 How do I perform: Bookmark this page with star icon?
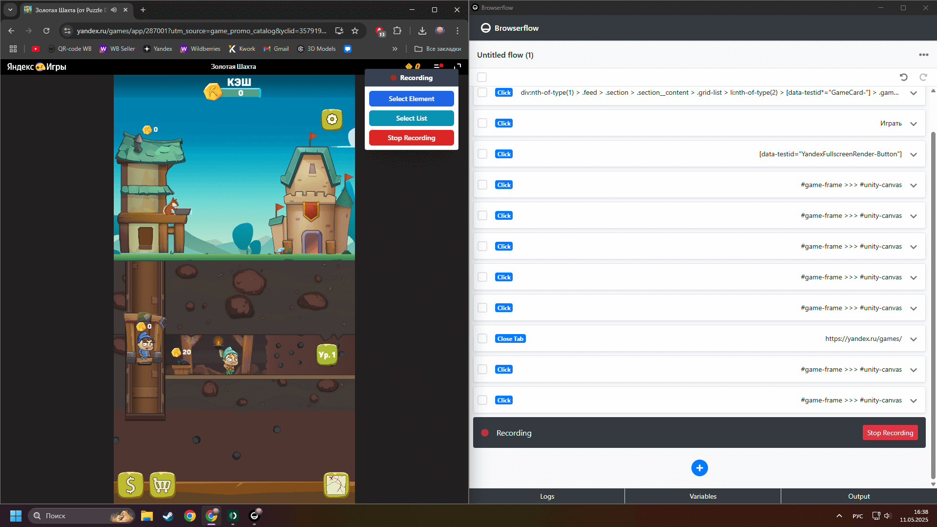pyautogui.click(x=355, y=31)
